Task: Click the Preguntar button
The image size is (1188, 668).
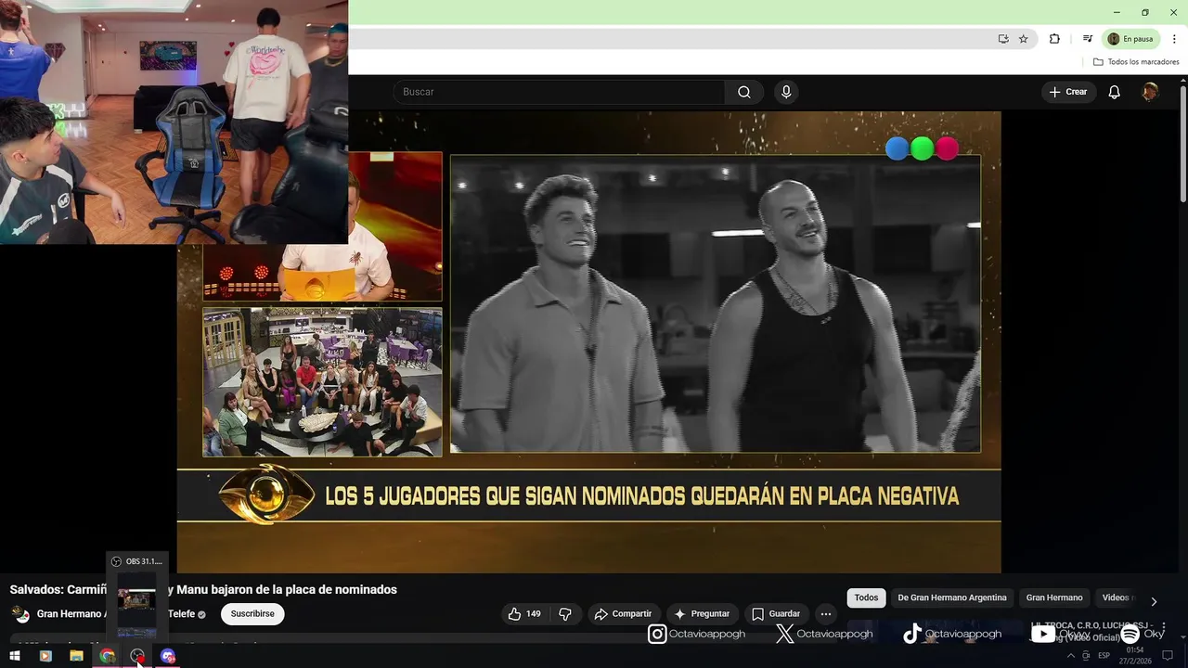Action: 703,614
